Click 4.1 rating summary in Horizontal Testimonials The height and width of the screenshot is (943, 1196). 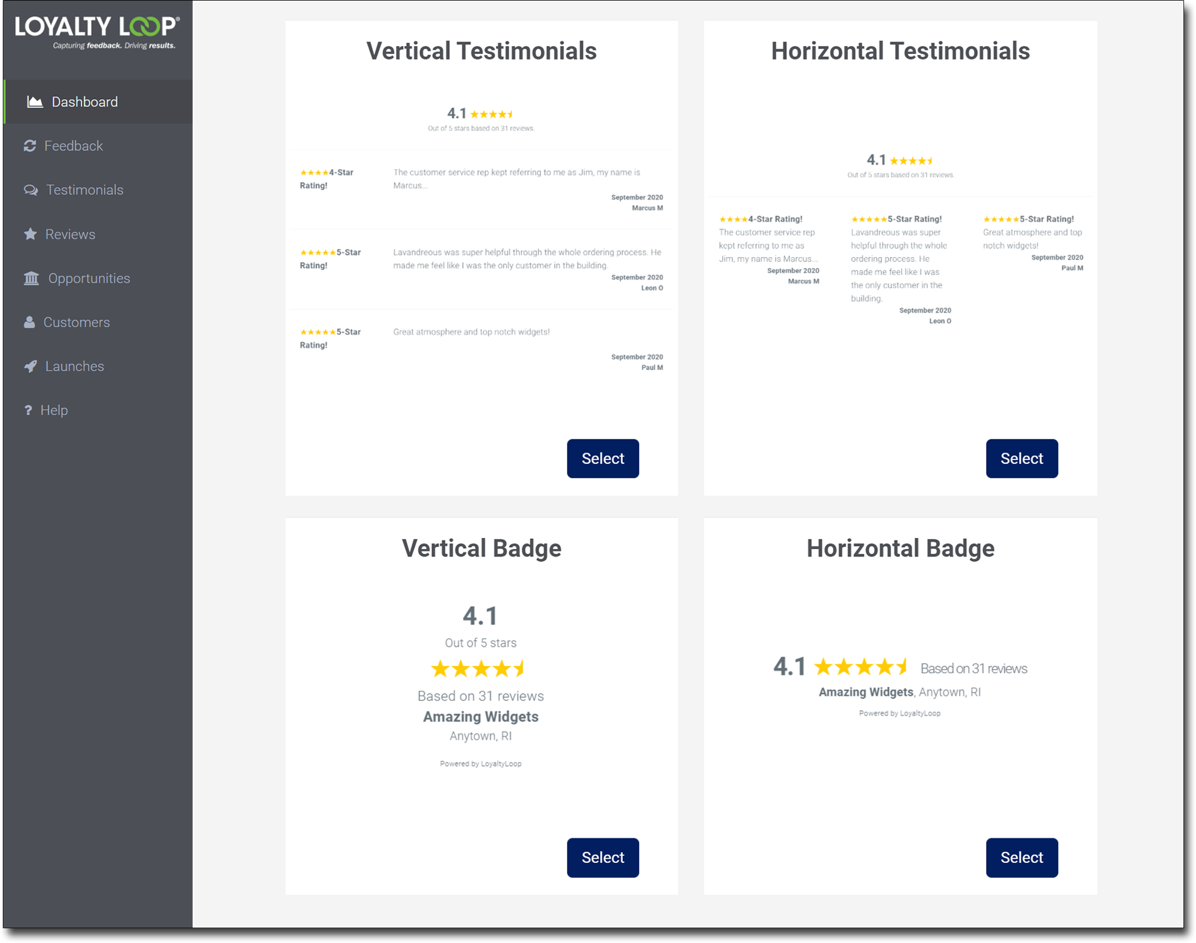(x=900, y=166)
